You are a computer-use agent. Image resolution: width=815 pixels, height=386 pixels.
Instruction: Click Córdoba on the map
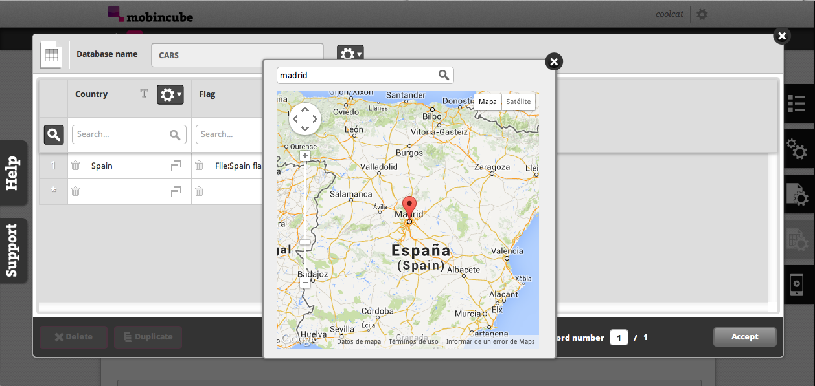(378, 311)
